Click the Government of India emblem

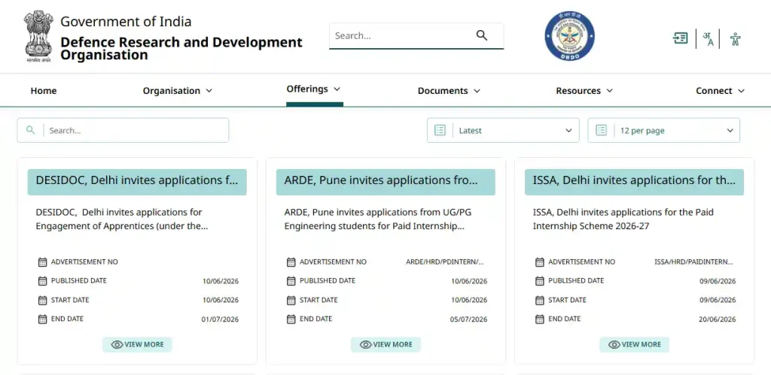pyautogui.click(x=38, y=36)
